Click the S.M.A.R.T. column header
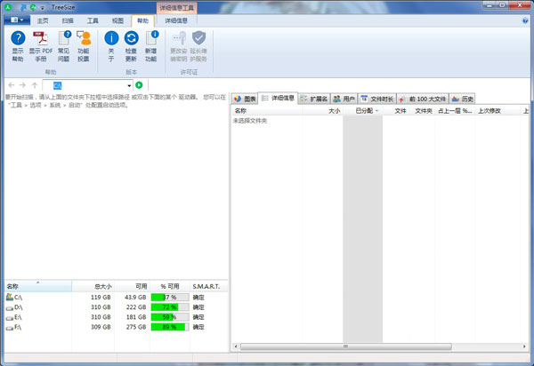Viewport: 534px width, 366px height. click(207, 286)
